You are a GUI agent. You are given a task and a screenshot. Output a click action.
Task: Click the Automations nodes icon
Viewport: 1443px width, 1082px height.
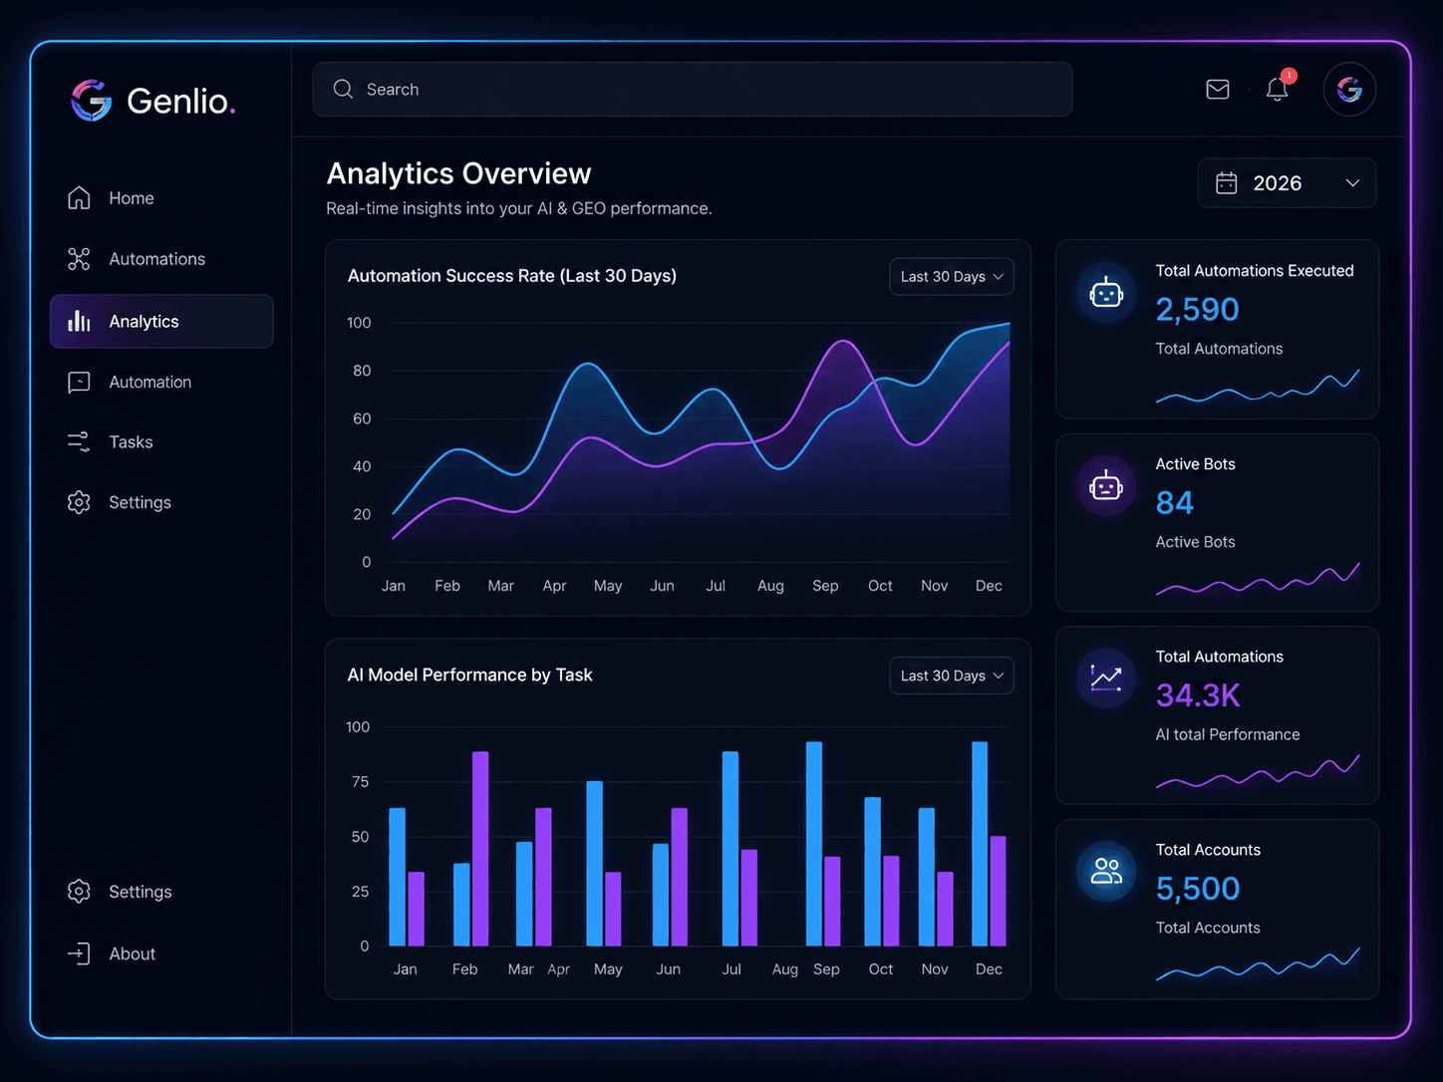point(79,259)
